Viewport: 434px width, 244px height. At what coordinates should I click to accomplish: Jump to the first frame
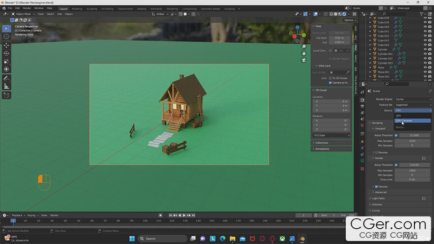pyautogui.click(x=171, y=215)
